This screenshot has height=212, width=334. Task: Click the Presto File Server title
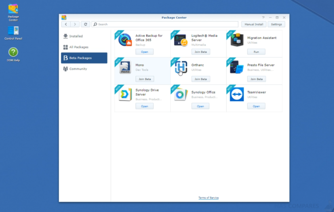261,65
